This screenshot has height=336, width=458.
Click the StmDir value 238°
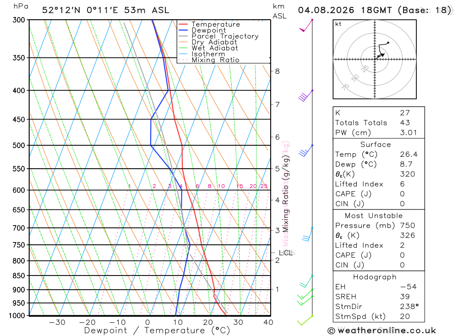point(409,307)
